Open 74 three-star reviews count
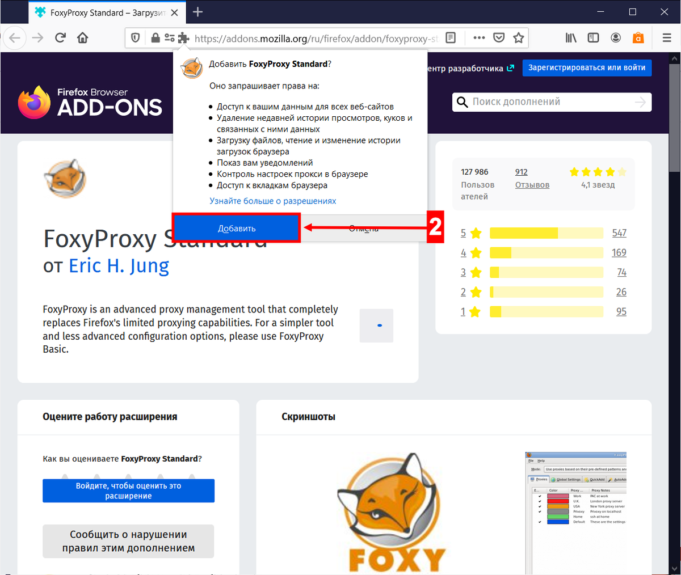The image size is (681, 575). (621, 272)
